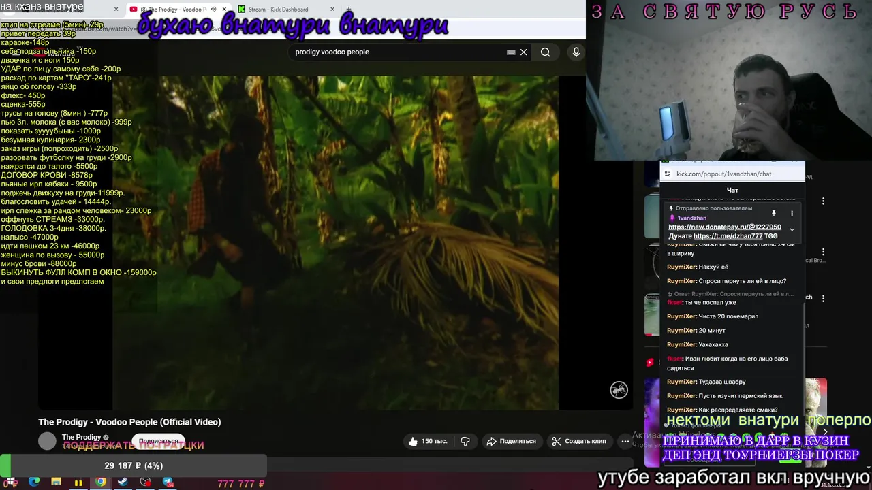Click the 'Чат' header in popout

(x=732, y=190)
